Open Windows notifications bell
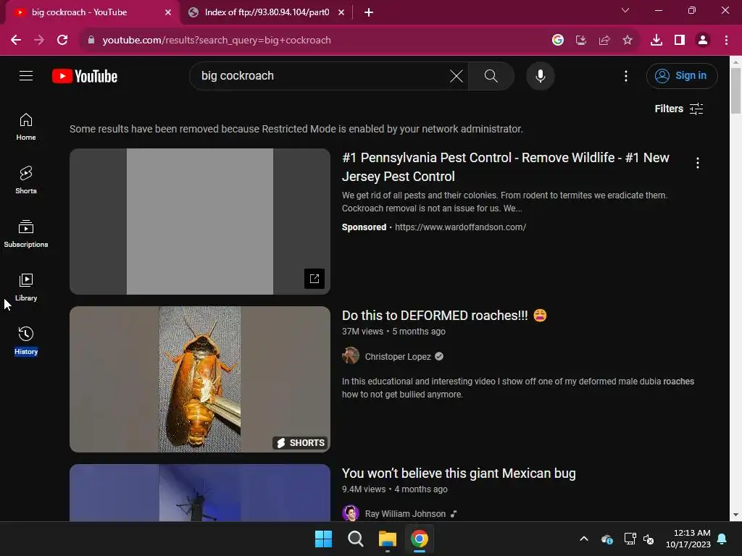 point(722,539)
